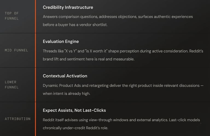
Task: Select the ATTRIBUTION label
Action: [x=18, y=119]
